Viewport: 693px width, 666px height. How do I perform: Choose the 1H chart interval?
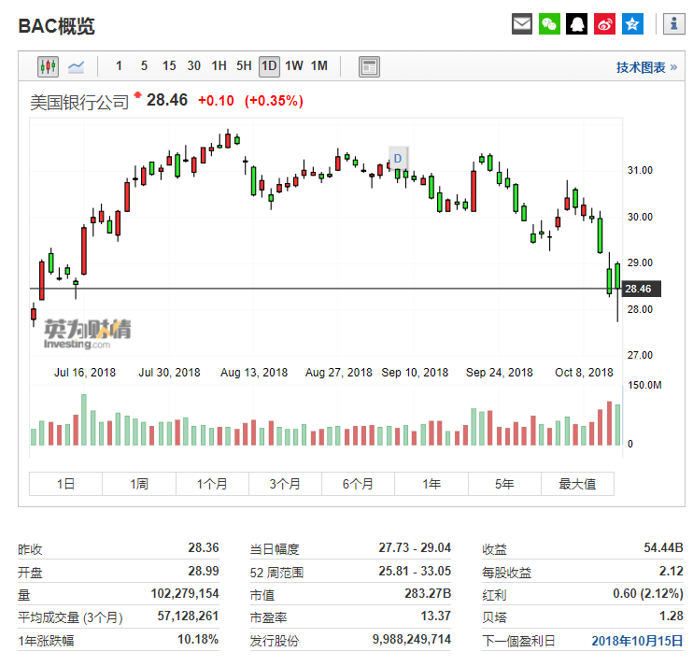pyautogui.click(x=219, y=66)
